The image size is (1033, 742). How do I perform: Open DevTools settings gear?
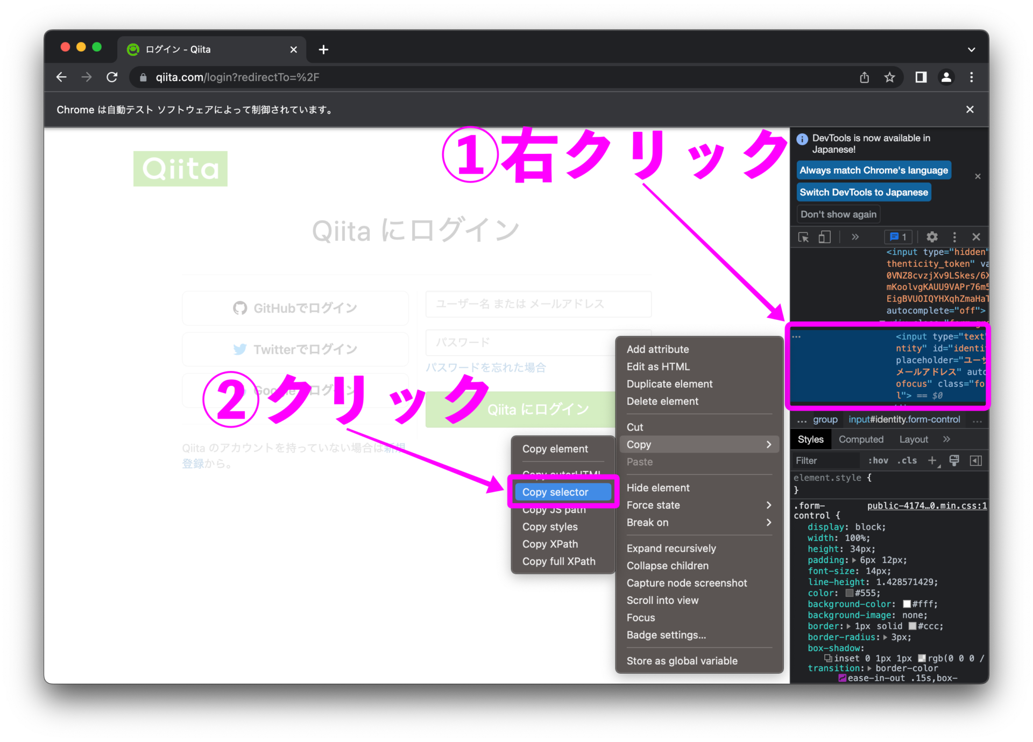tap(932, 237)
